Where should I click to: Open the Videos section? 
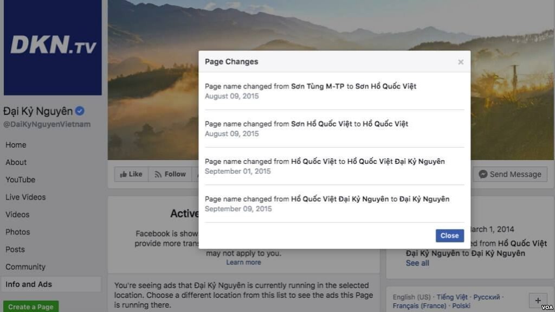17,214
